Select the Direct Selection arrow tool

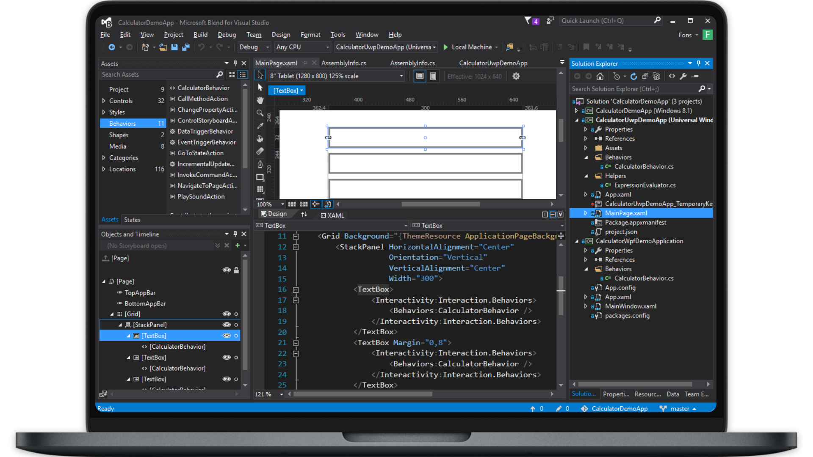(260, 88)
